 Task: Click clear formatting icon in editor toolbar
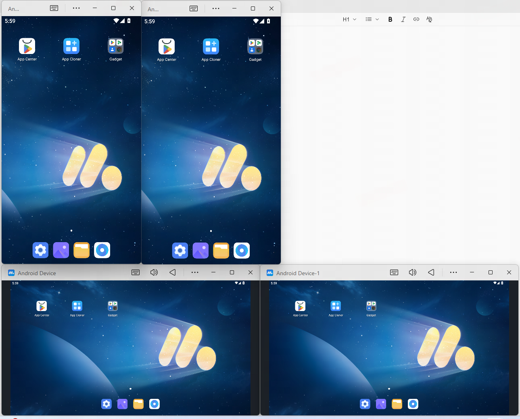[x=429, y=19]
